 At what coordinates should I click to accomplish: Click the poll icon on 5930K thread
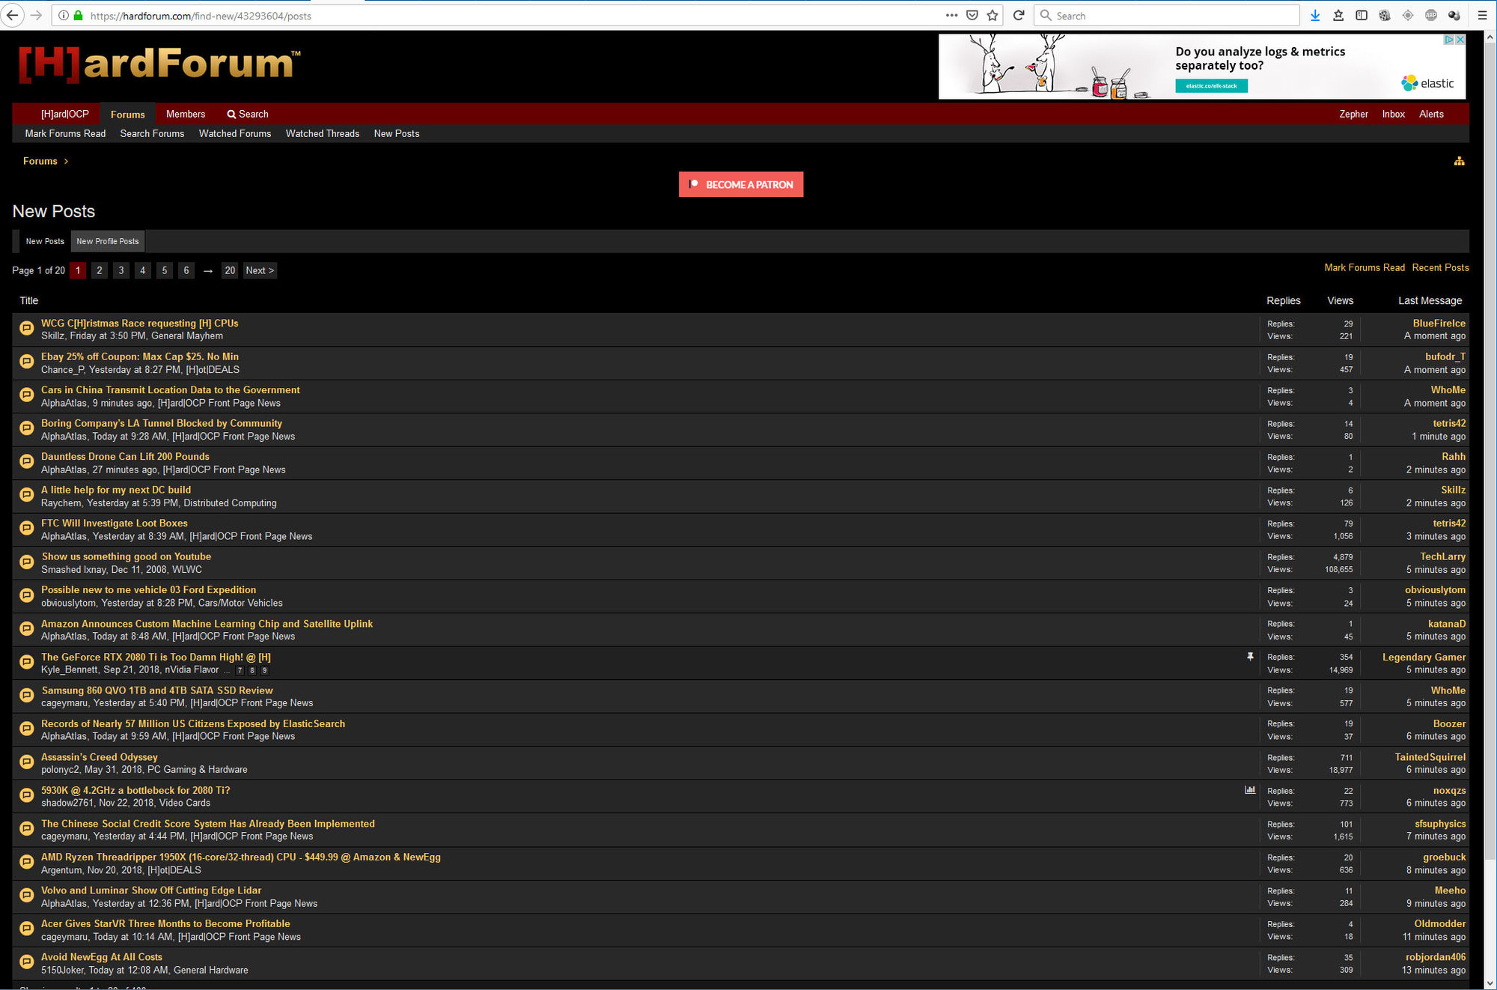click(1249, 790)
